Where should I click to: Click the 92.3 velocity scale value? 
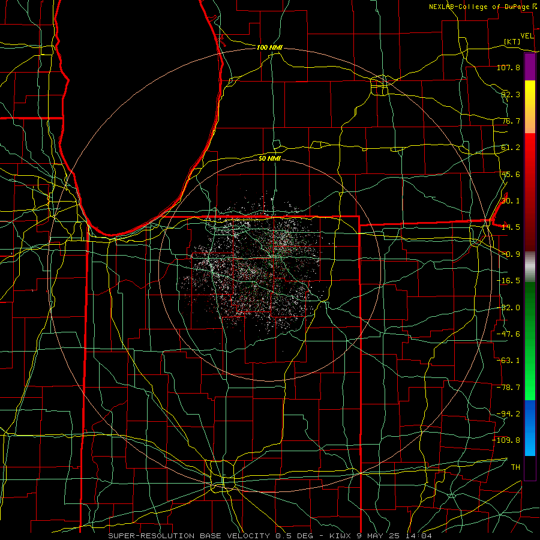point(511,94)
